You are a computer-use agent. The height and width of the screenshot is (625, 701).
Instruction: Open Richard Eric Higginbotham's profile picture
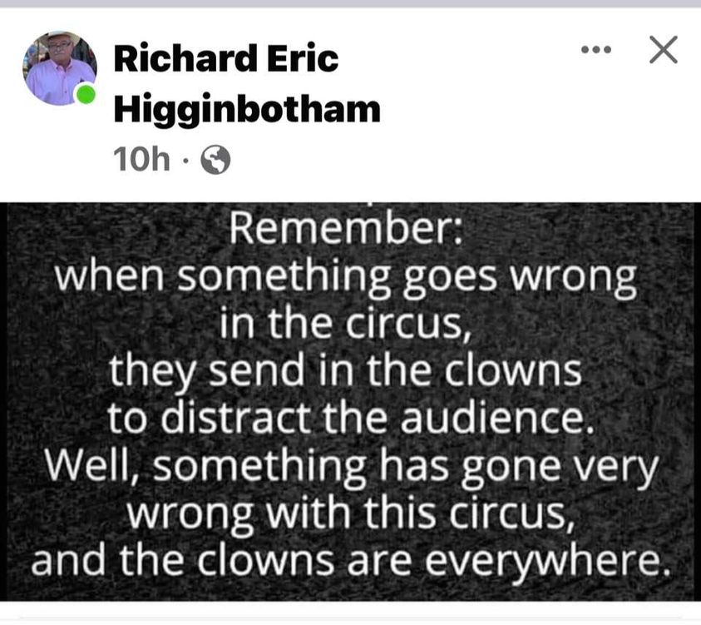coord(60,68)
